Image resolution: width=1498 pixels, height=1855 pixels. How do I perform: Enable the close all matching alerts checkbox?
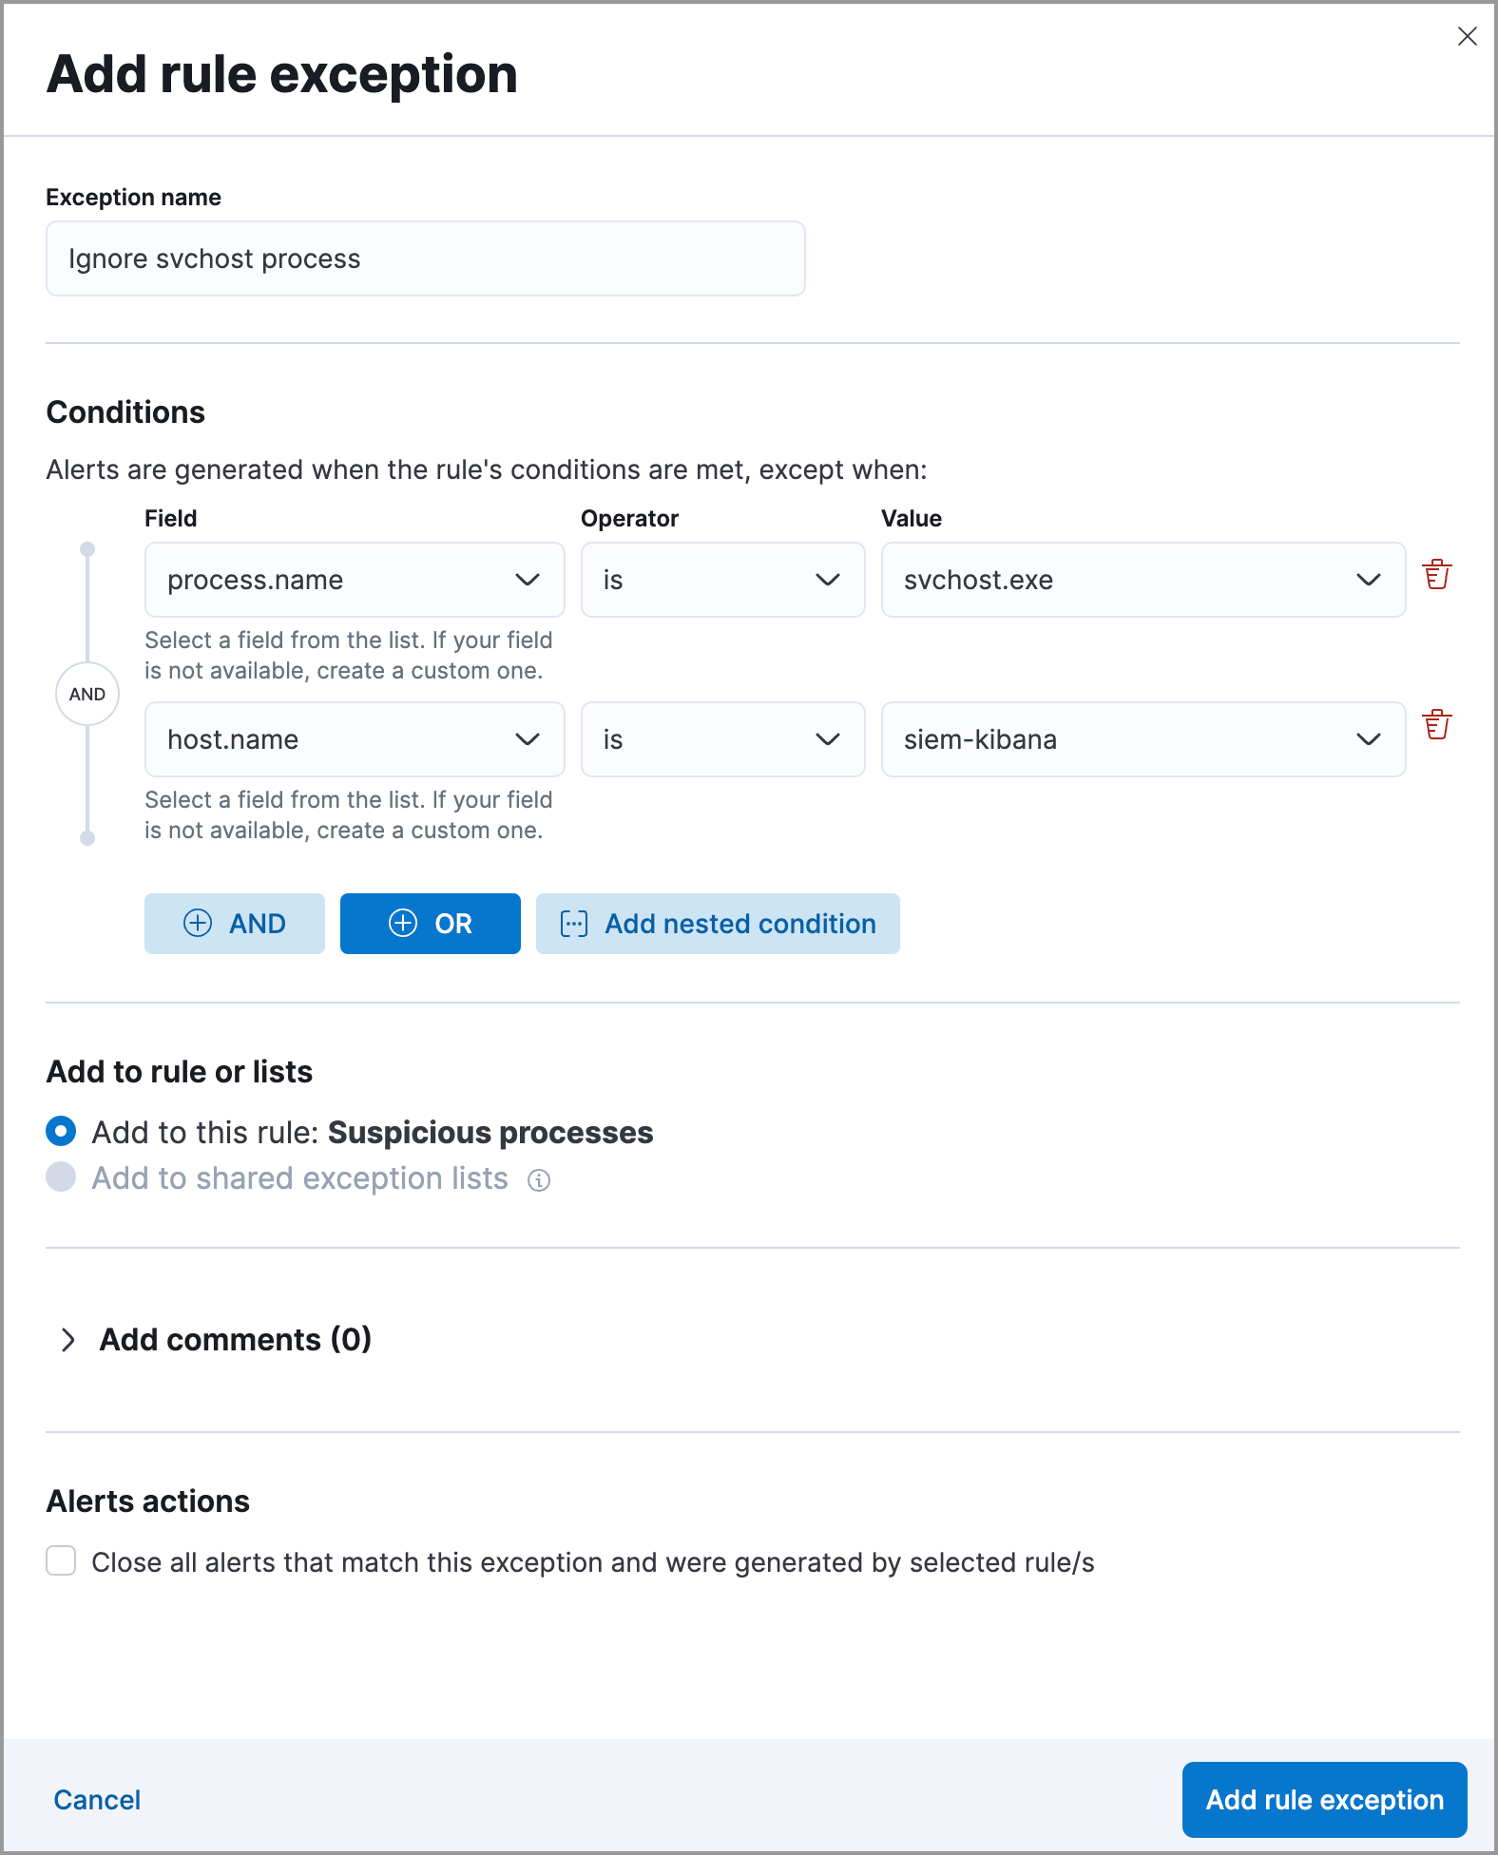(60, 1561)
